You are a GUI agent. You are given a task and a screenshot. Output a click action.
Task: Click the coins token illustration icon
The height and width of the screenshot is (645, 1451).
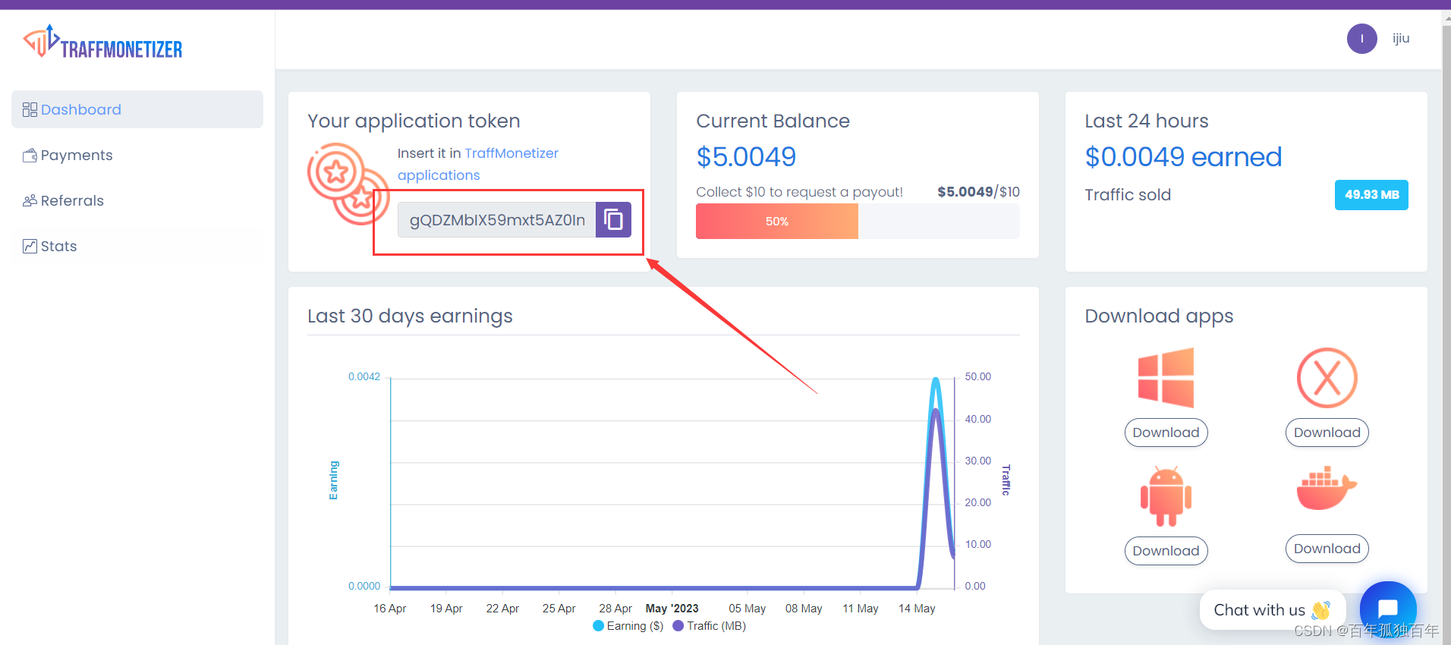coord(348,184)
